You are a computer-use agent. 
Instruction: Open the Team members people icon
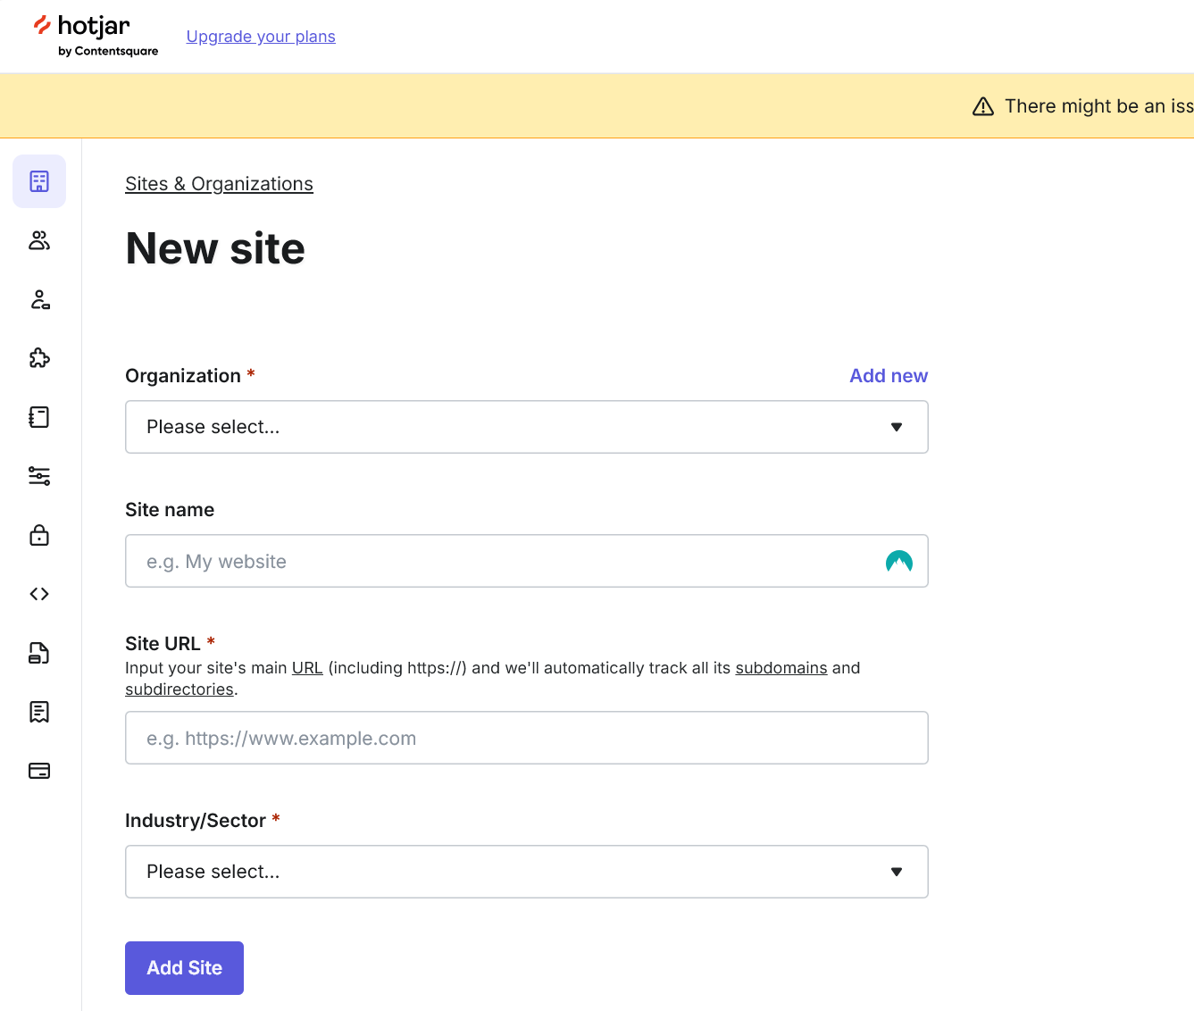coord(39,240)
